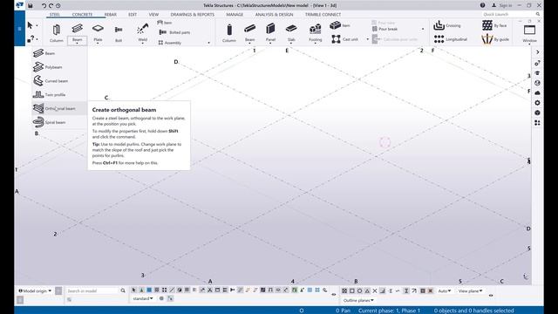Switch to the VIEW ribbon tab
558x314 pixels.
click(153, 15)
